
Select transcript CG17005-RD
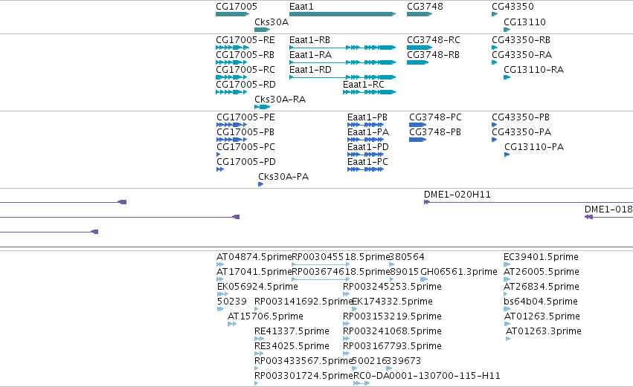231,92
